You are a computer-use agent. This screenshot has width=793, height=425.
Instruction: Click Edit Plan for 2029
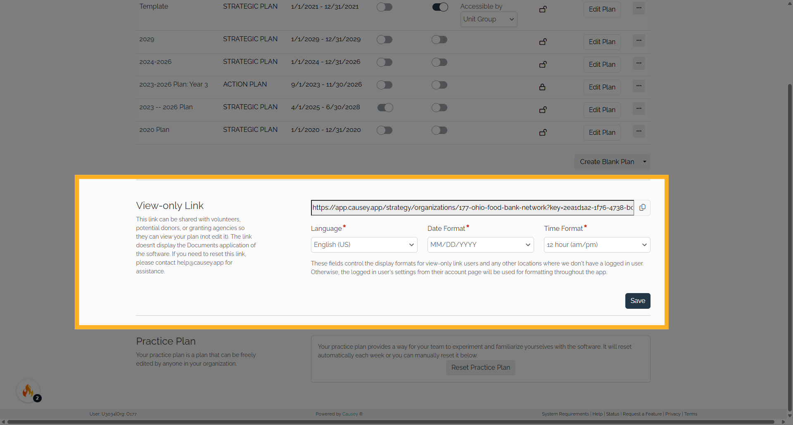(x=602, y=42)
